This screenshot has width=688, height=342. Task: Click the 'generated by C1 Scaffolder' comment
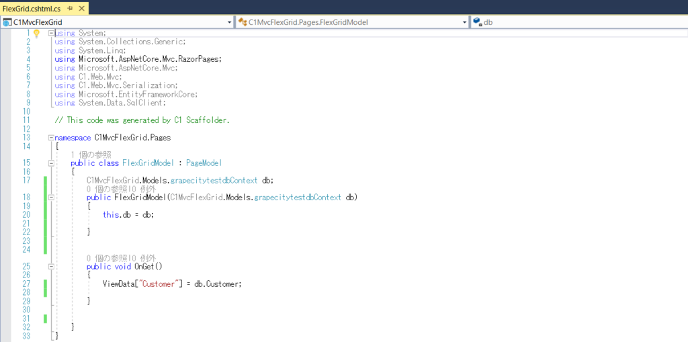click(x=142, y=120)
